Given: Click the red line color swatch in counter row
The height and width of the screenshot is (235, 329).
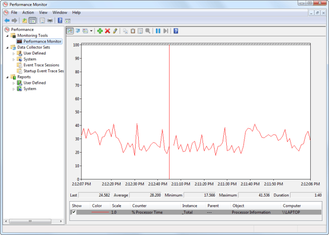Looking at the screenshot, I should click(x=99, y=213).
